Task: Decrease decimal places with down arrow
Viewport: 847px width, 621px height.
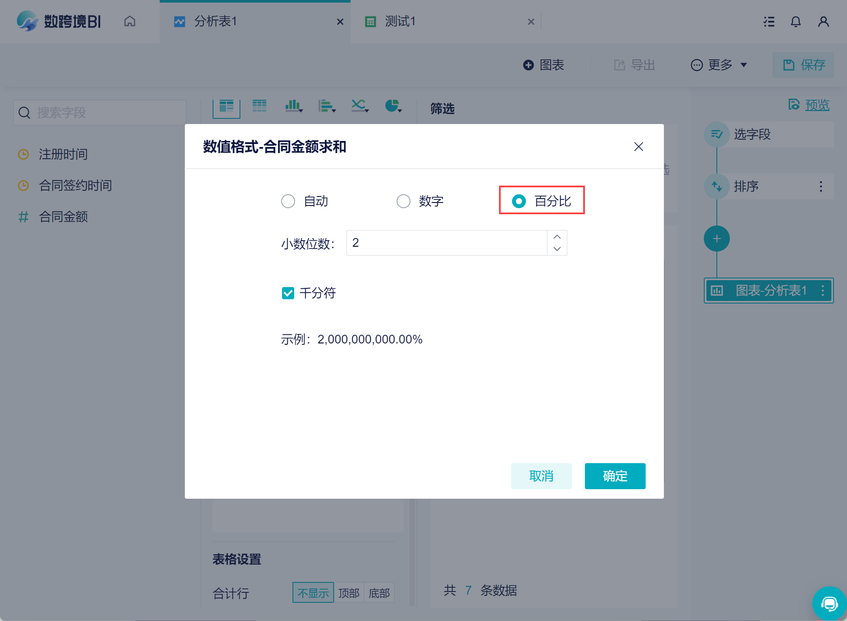Action: (x=557, y=249)
